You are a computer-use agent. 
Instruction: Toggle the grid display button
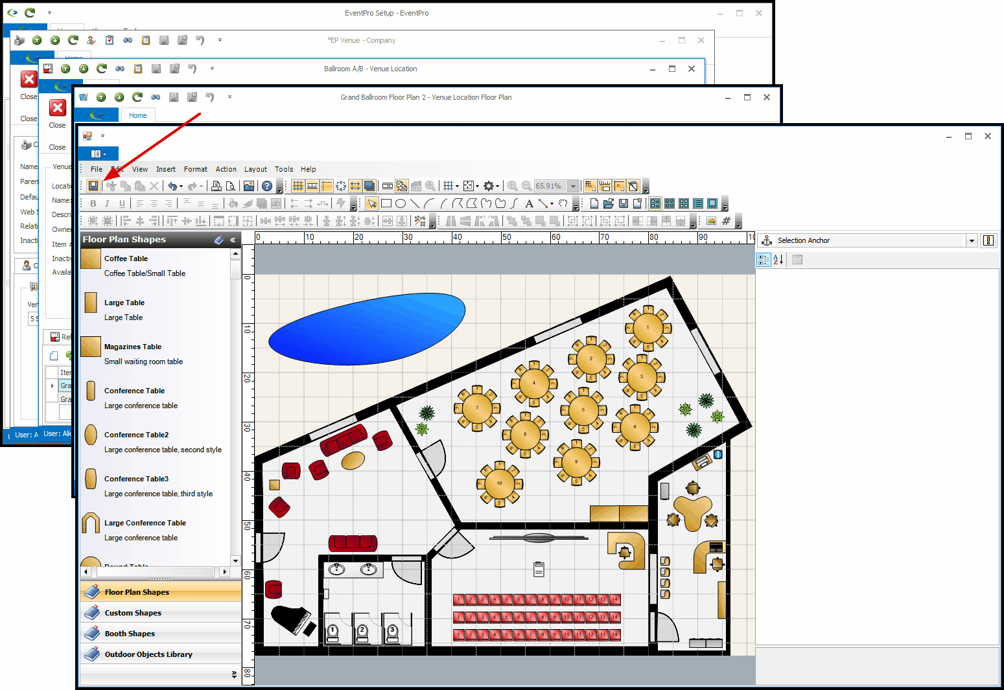pyautogui.click(x=298, y=186)
